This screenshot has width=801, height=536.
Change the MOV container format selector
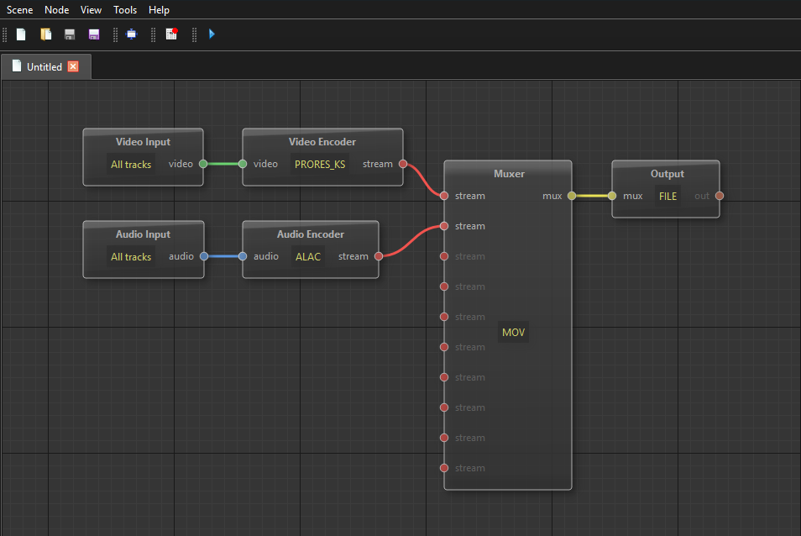tap(513, 333)
